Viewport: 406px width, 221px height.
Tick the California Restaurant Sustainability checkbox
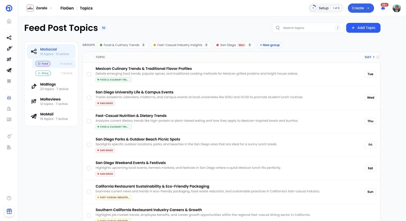pos(89,192)
